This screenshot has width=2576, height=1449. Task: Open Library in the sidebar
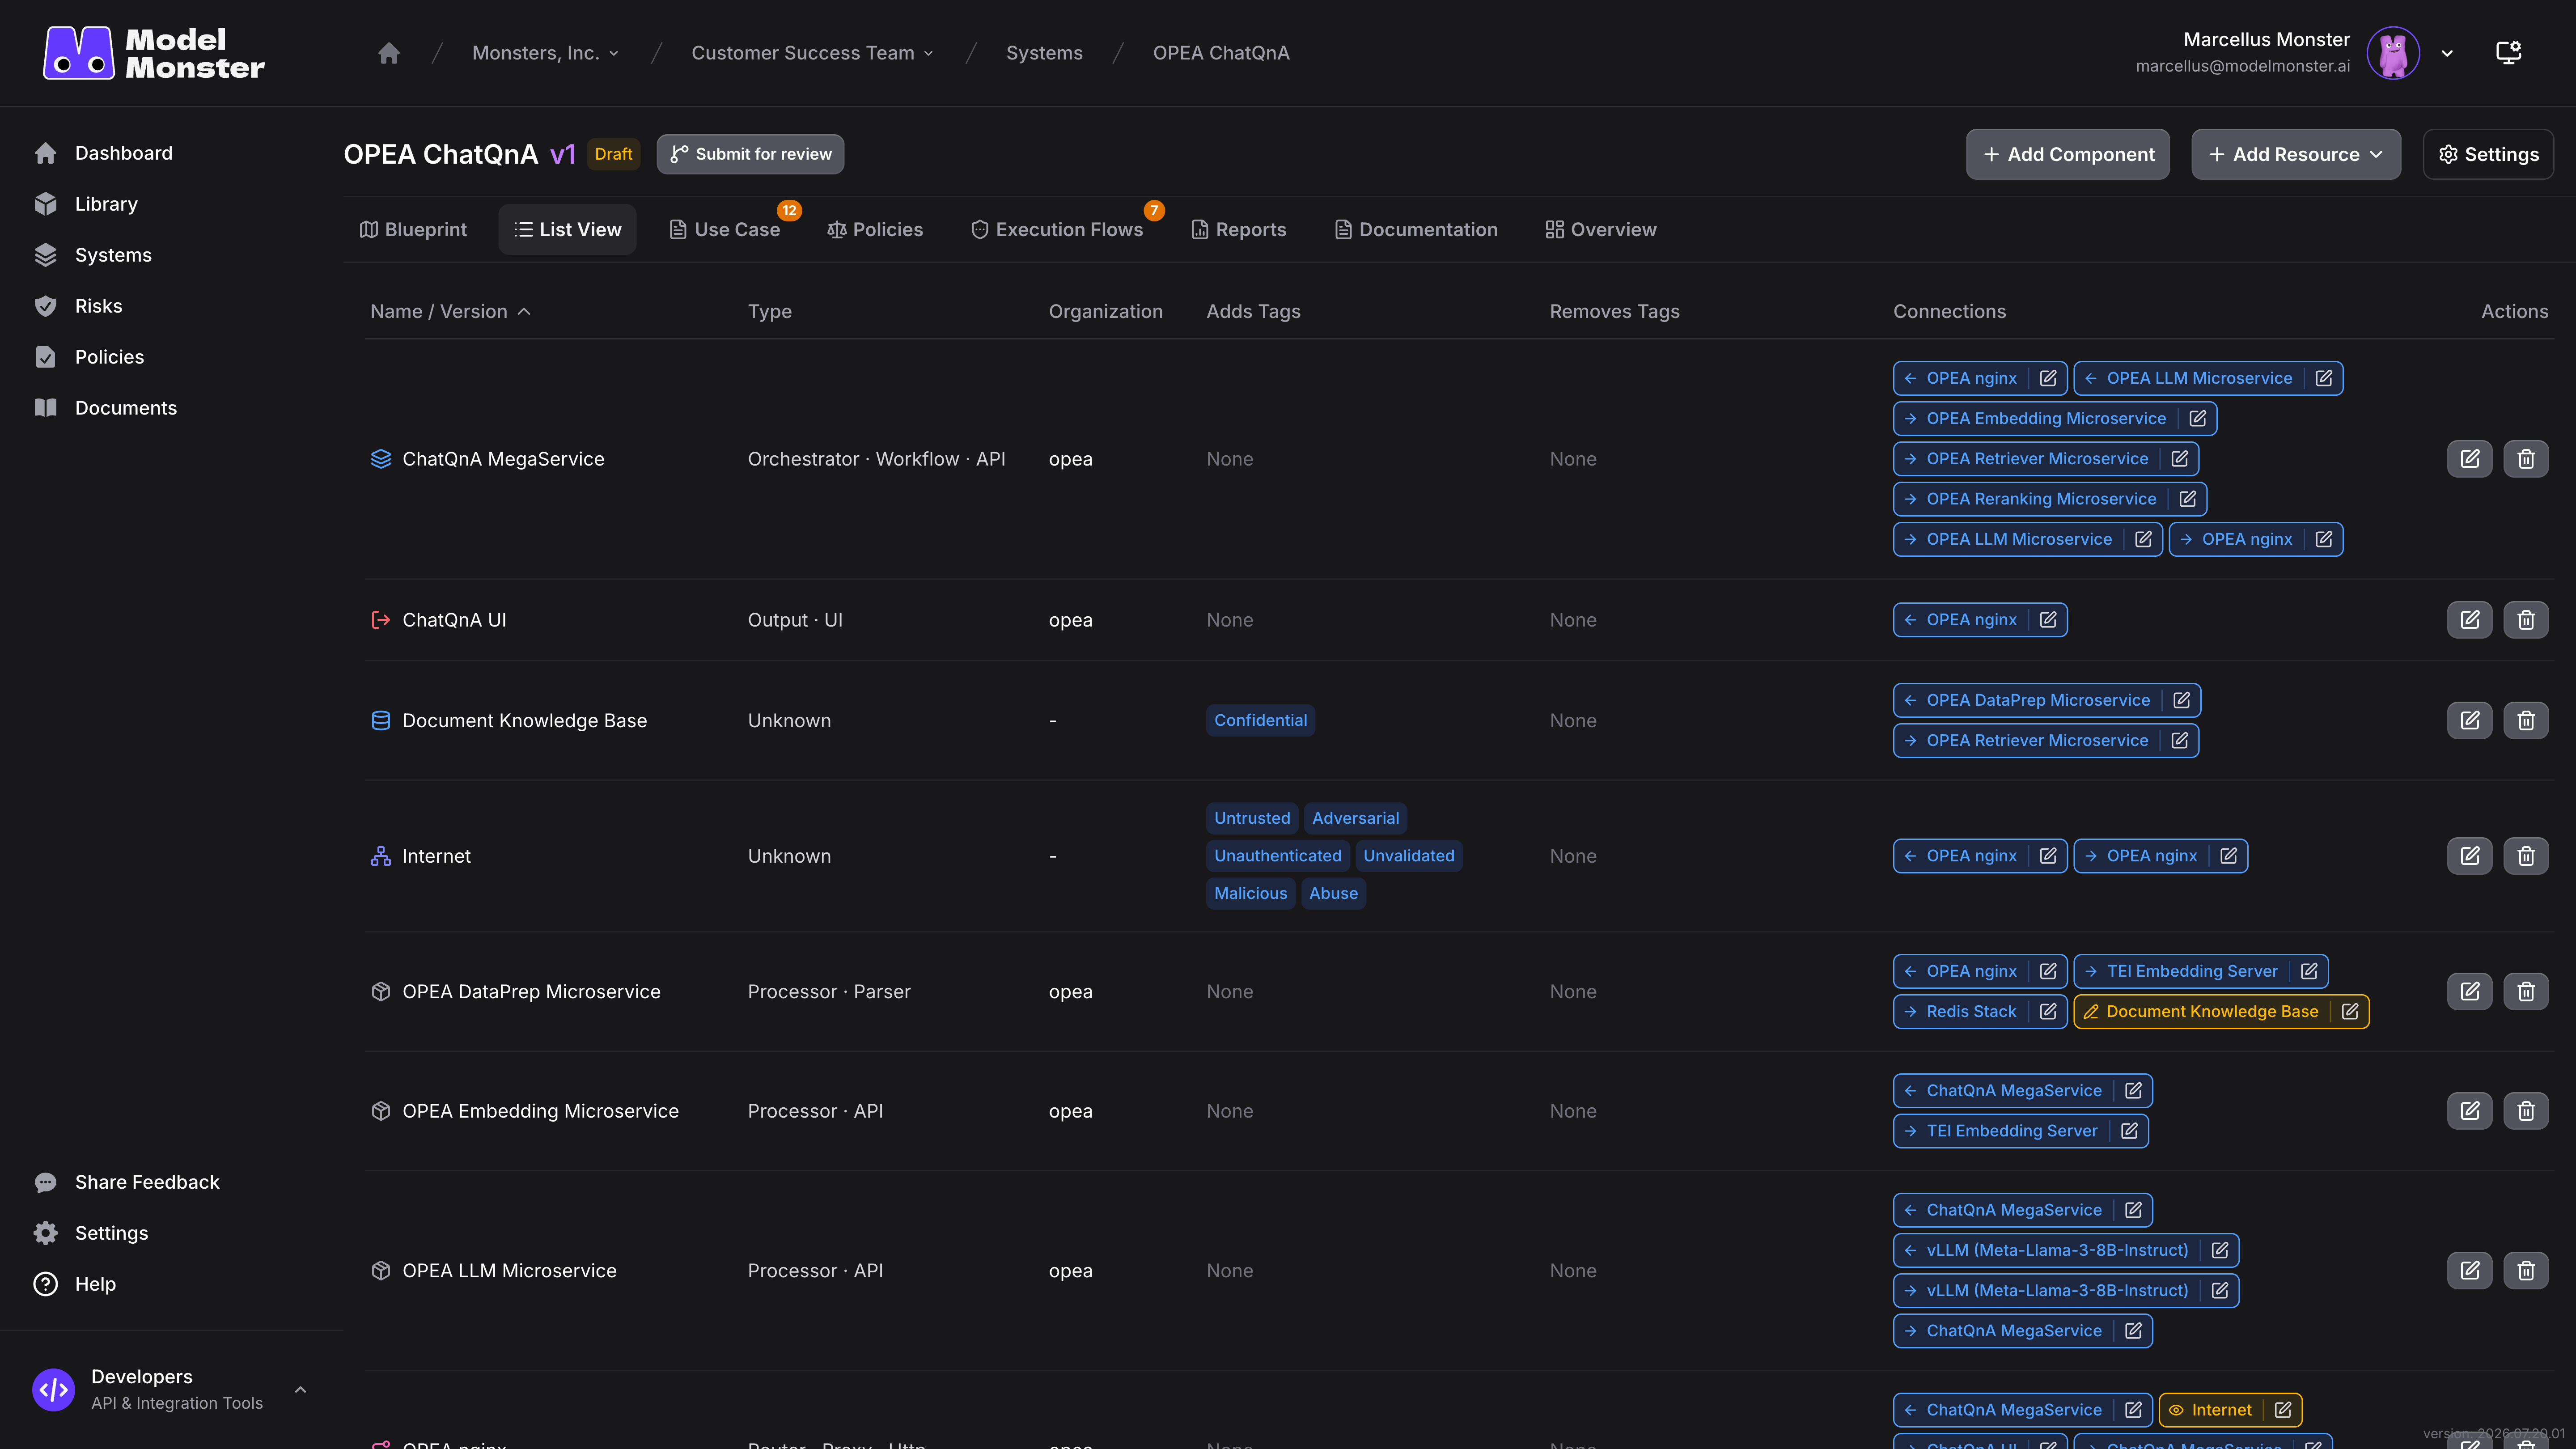tap(106, 204)
